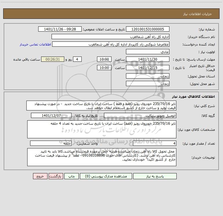Click the response deadline time 10:00 field

104,59
